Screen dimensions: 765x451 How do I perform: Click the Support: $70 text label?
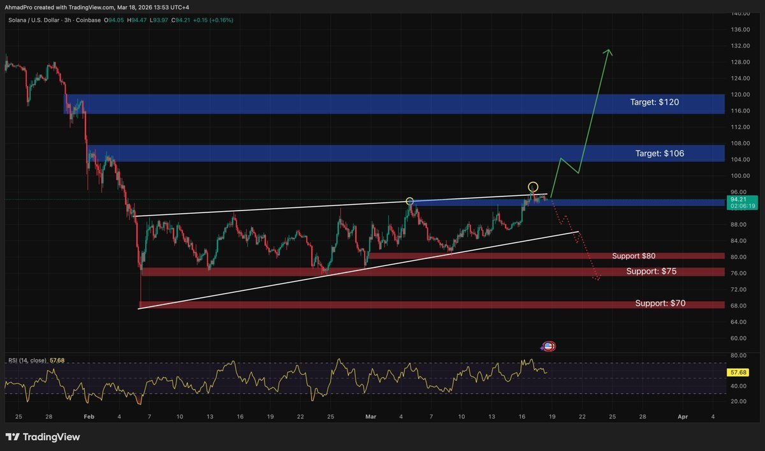pos(660,304)
